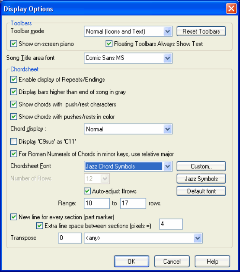This screenshot has height=272, width=240.
Task: Click the Range minimum rows field
Action: click(97, 203)
